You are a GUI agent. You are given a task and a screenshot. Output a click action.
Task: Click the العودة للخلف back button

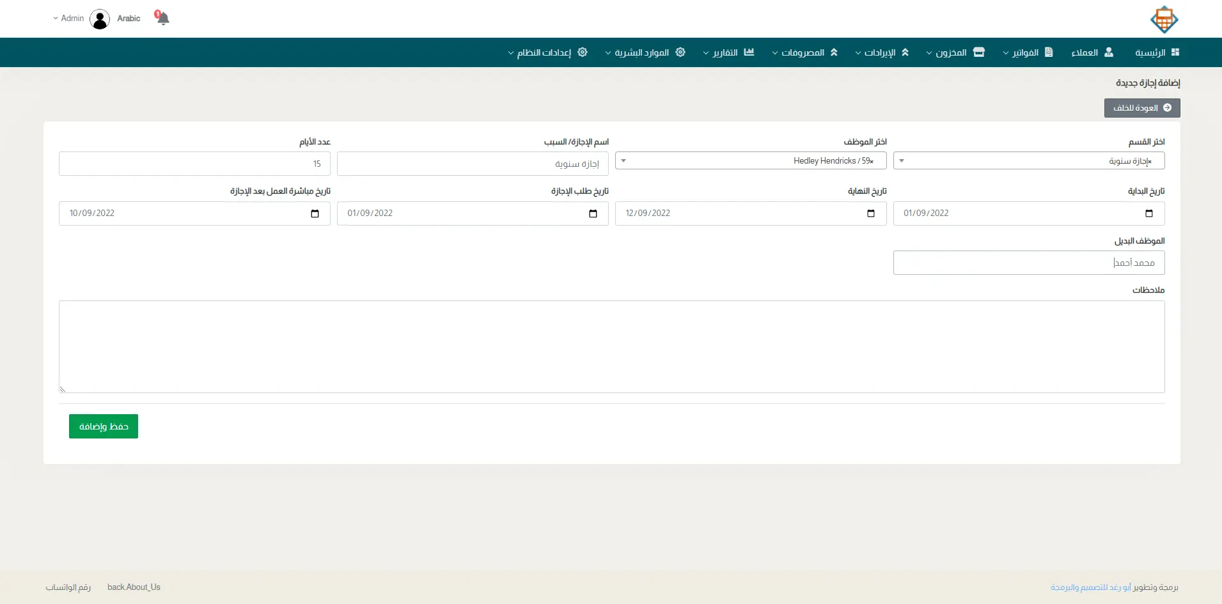[x=1141, y=108]
